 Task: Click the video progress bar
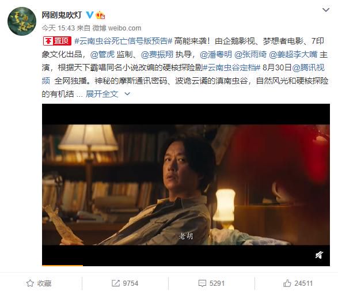[x=186, y=265]
